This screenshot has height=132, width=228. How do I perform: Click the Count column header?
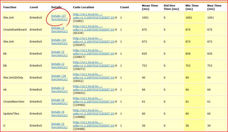pos(124,7)
